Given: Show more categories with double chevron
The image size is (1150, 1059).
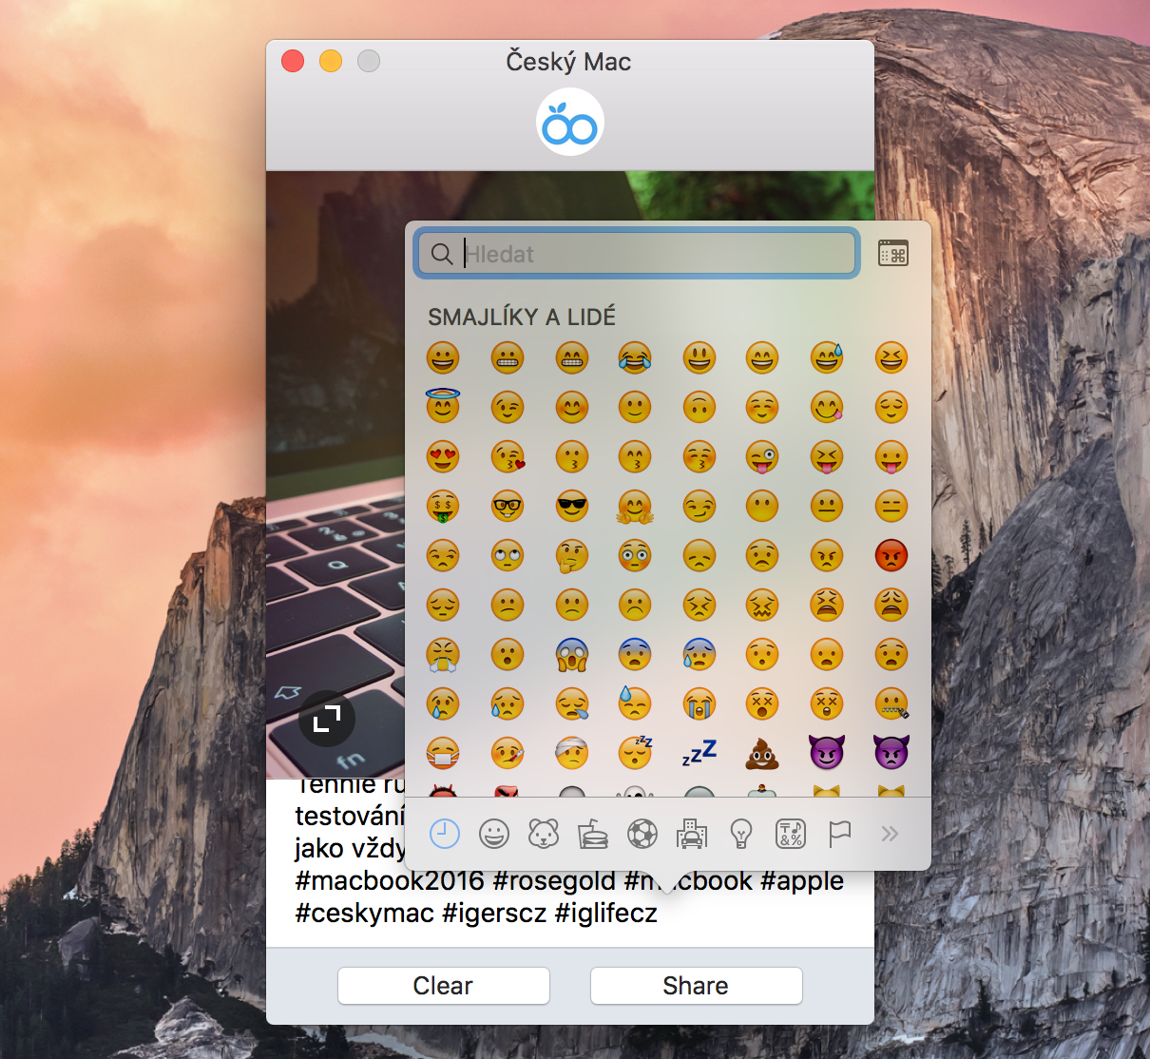Looking at the screenshot, I should pyautogui.click(x=890, y=834).
